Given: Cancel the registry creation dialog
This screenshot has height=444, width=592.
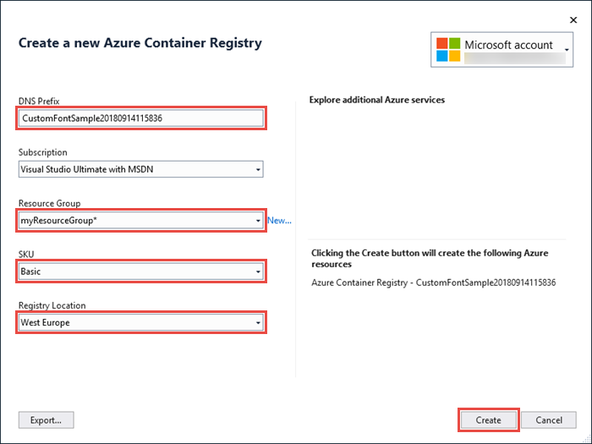Looking at the screenshot, I should [549, 420].
